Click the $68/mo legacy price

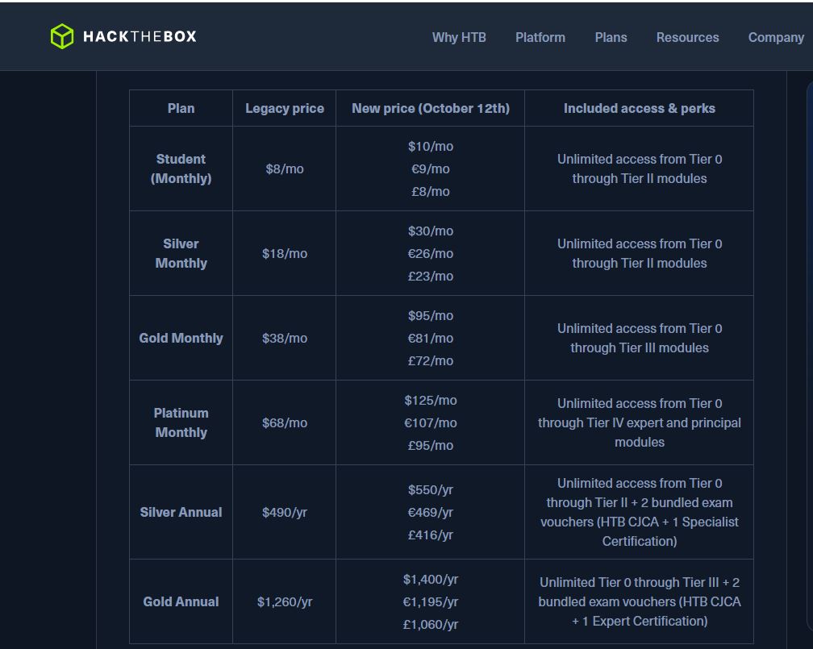(x=285, y=423)
